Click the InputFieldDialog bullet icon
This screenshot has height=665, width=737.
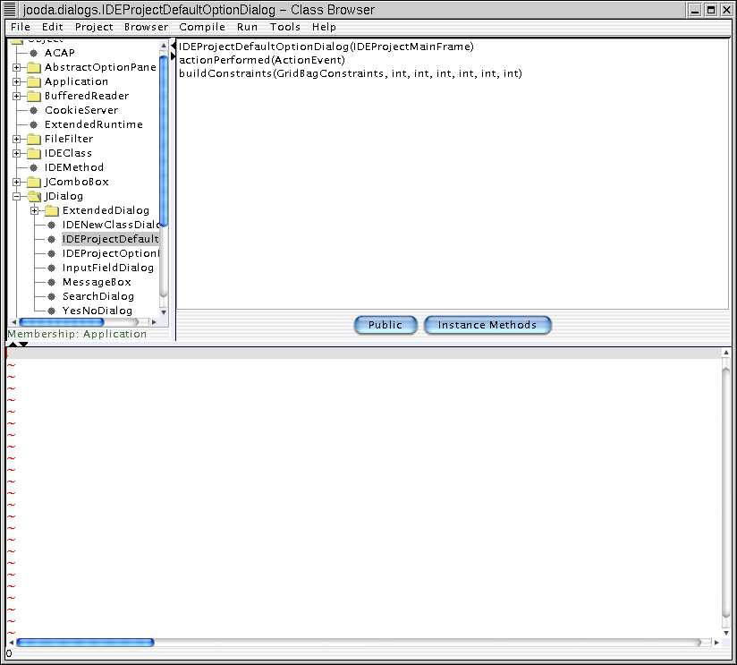click(x=52, y=269)
